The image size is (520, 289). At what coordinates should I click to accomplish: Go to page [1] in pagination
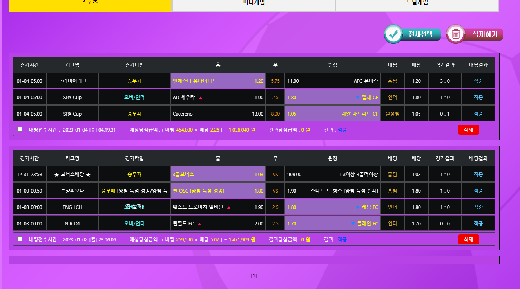coord(254,276)
